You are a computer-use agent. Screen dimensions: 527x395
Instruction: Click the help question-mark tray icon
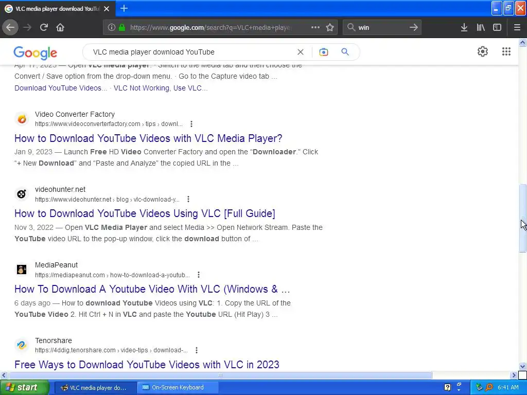pos(447,387)
